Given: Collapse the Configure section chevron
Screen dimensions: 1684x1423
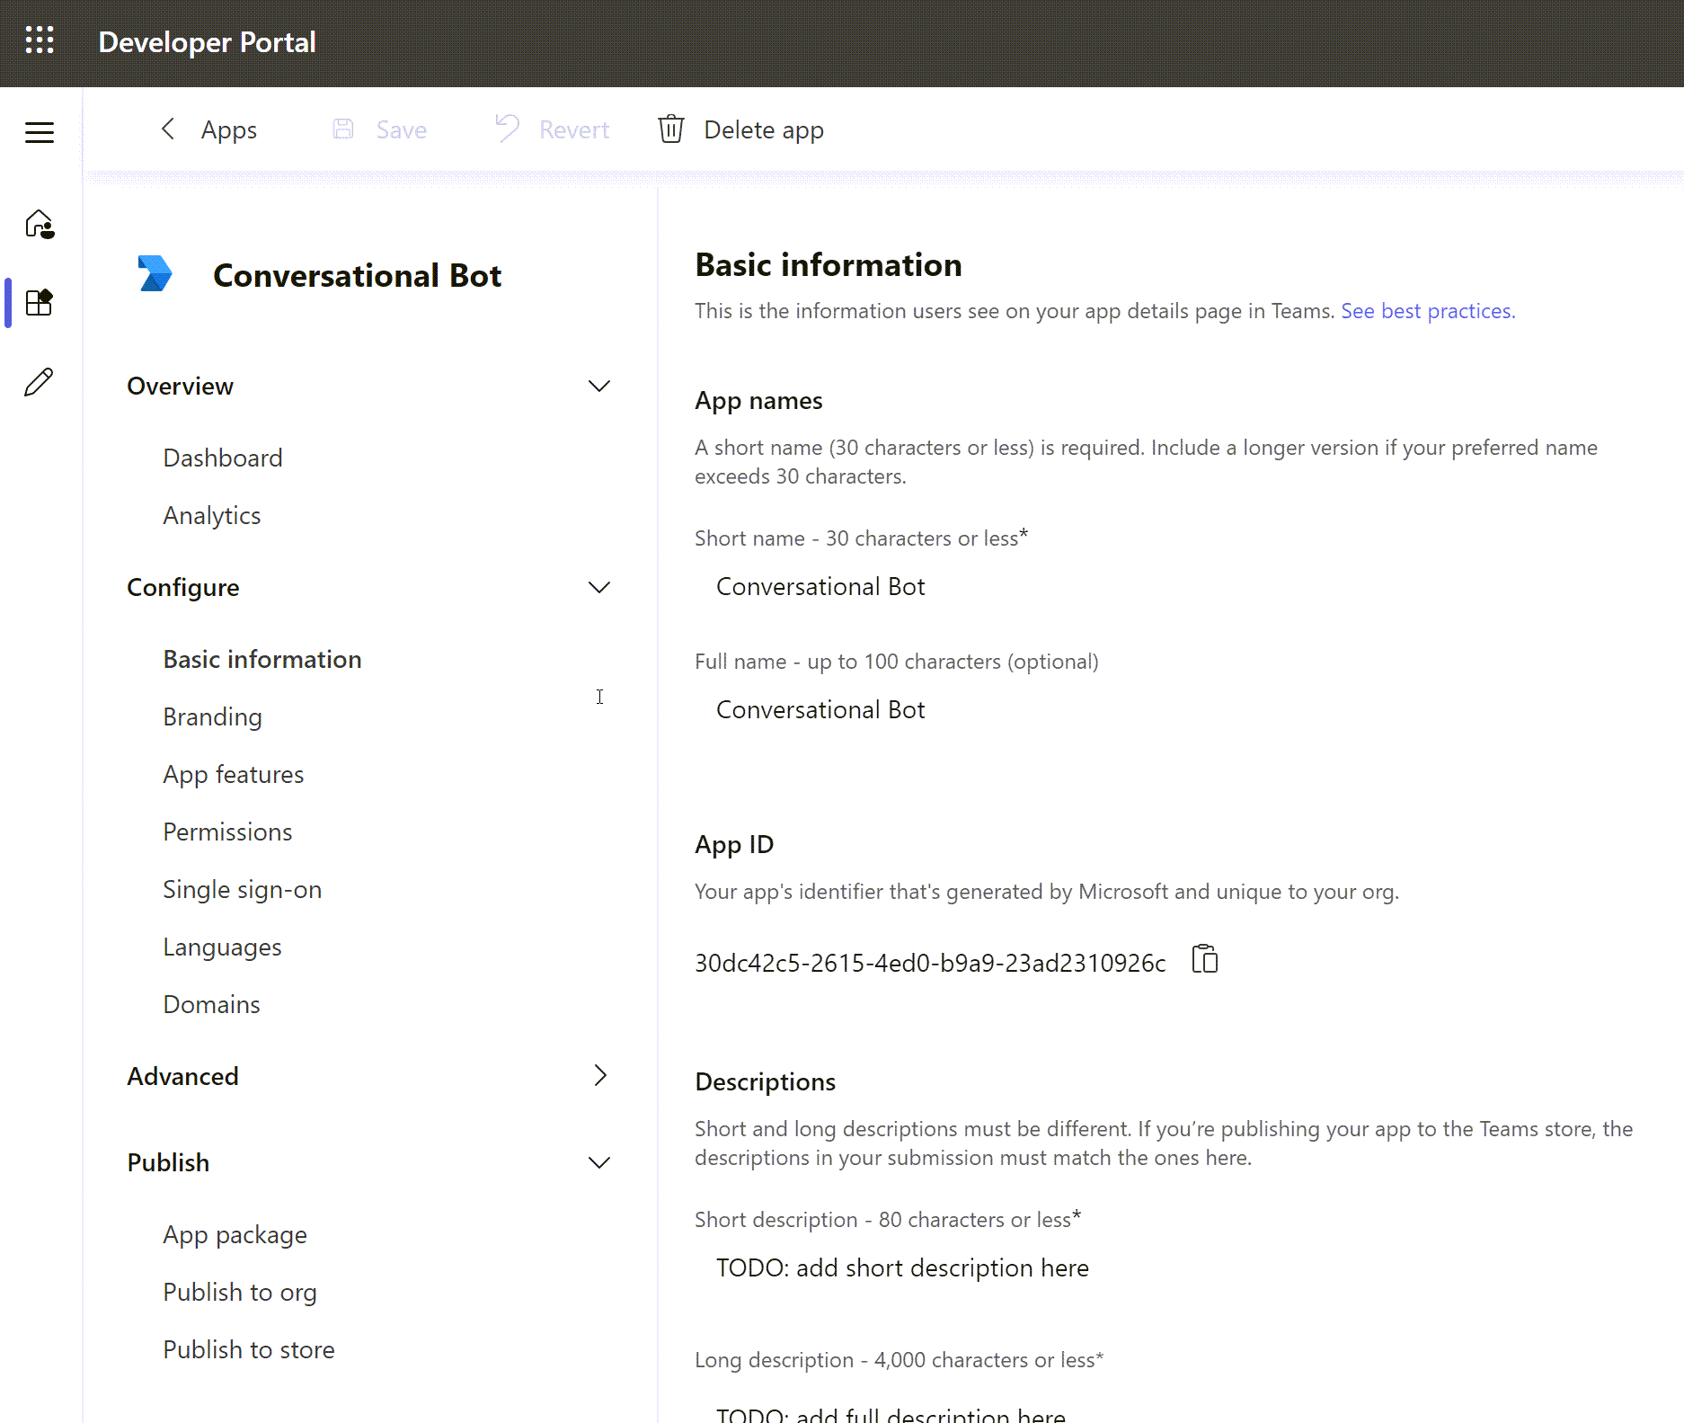Looking at the screenshot, I should coord(599,587).
